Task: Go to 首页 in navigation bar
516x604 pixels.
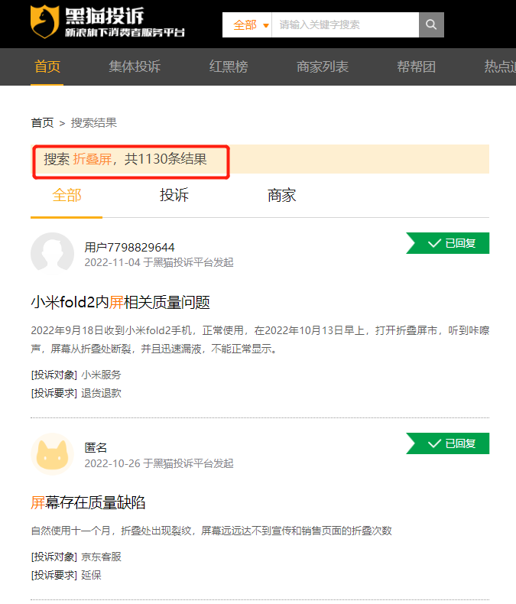Action: pos(47,67)
